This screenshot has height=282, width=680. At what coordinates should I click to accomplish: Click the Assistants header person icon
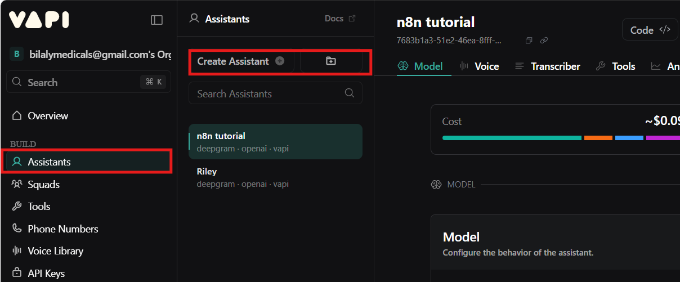coord(194,19)
